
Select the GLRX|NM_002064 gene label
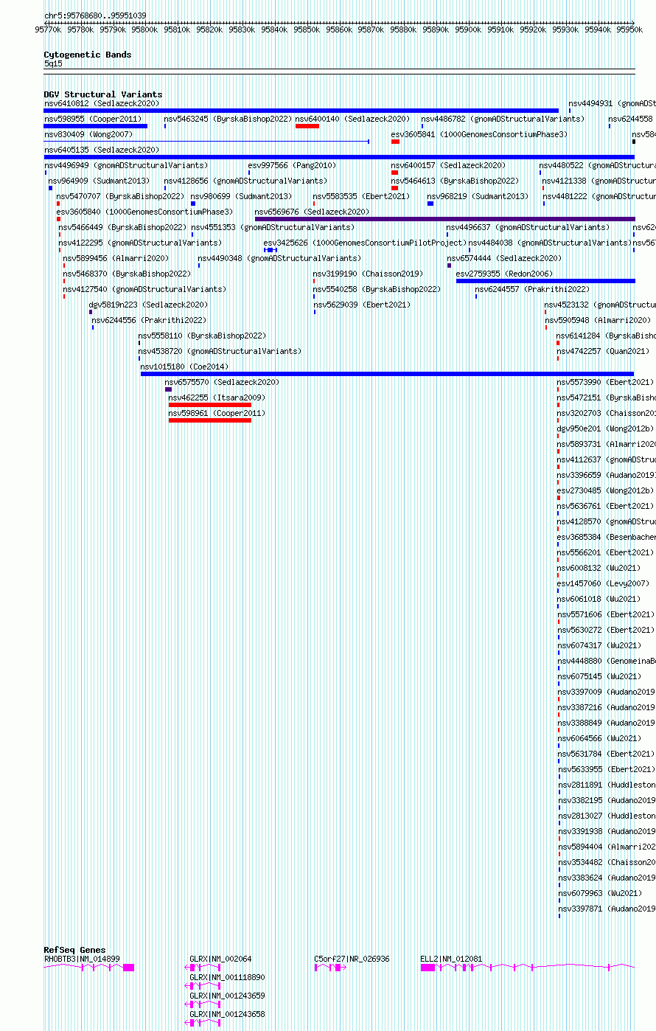tap(220, 959)
